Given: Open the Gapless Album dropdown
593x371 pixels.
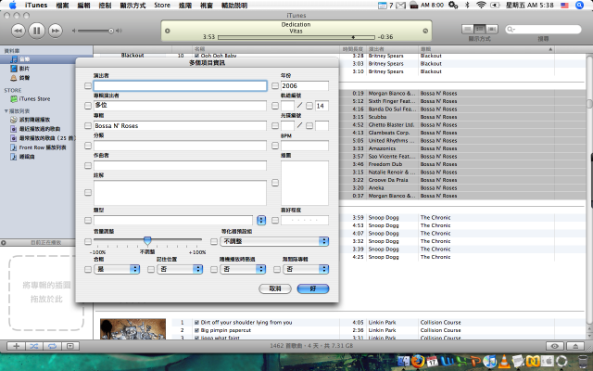Looking at the screenshot, I should 306,269.
